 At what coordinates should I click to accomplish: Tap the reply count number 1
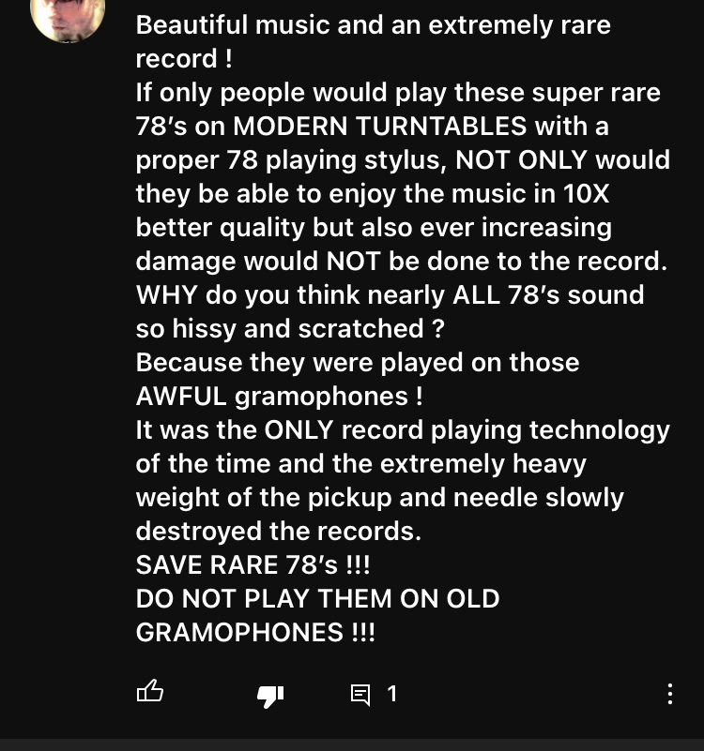[391, 694]
